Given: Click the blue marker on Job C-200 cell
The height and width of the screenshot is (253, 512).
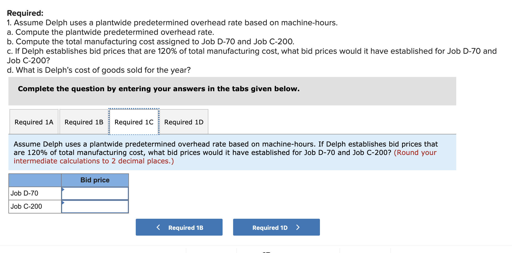Looking at the screenshot, I should pyautogui.click(x=63, y=202).
